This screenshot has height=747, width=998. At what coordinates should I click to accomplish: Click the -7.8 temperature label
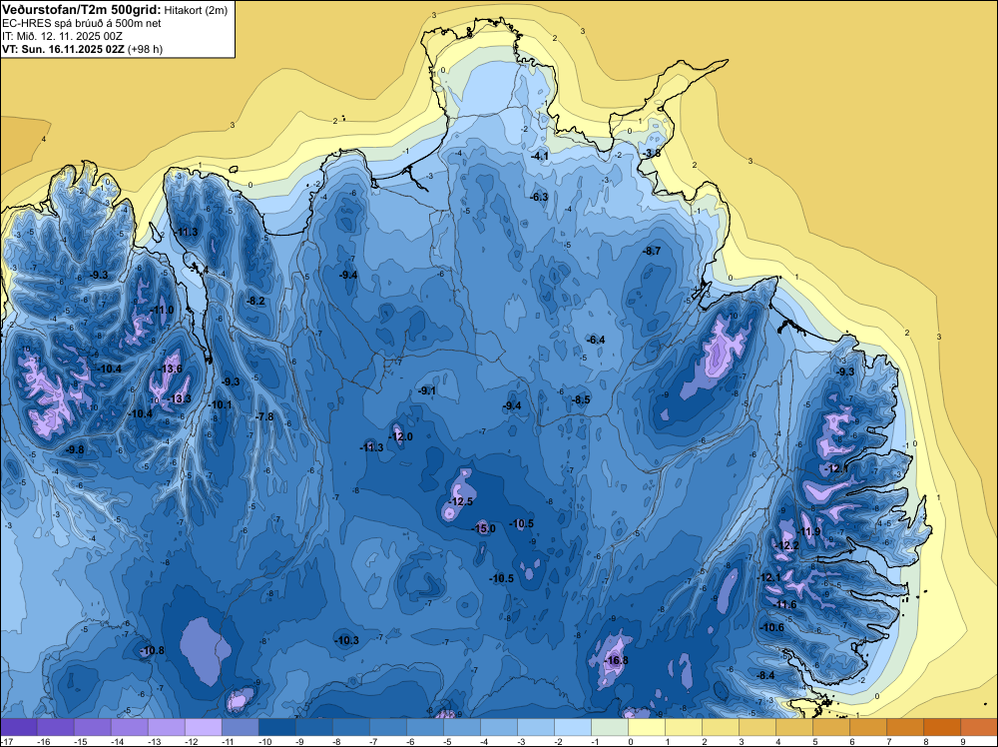click(x=264, y=417)
